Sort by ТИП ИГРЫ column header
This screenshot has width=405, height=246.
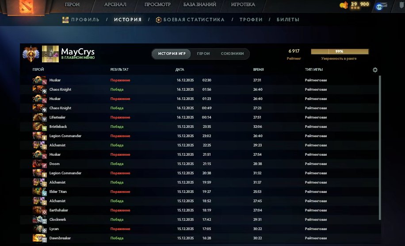(x=314, y=69)
